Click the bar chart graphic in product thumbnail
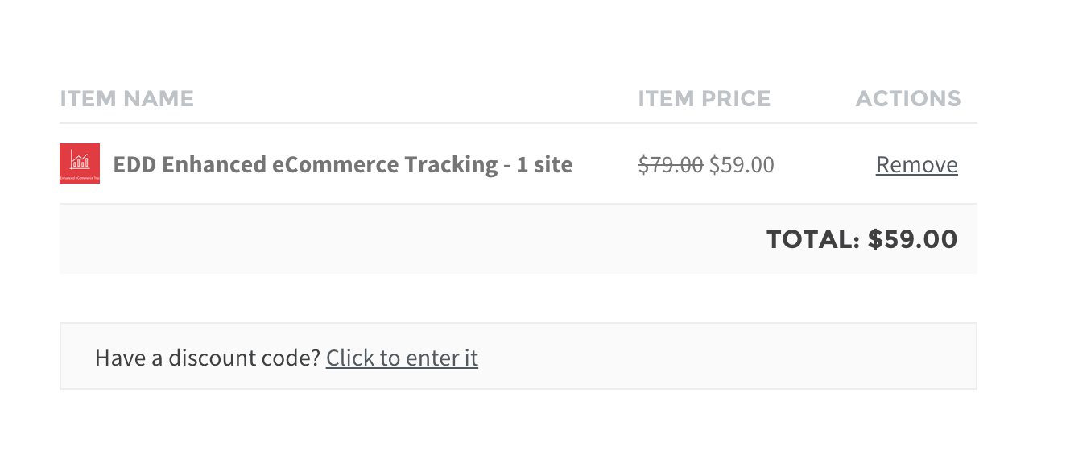This screenshot has height=459, width=1066. pos(80,159)
